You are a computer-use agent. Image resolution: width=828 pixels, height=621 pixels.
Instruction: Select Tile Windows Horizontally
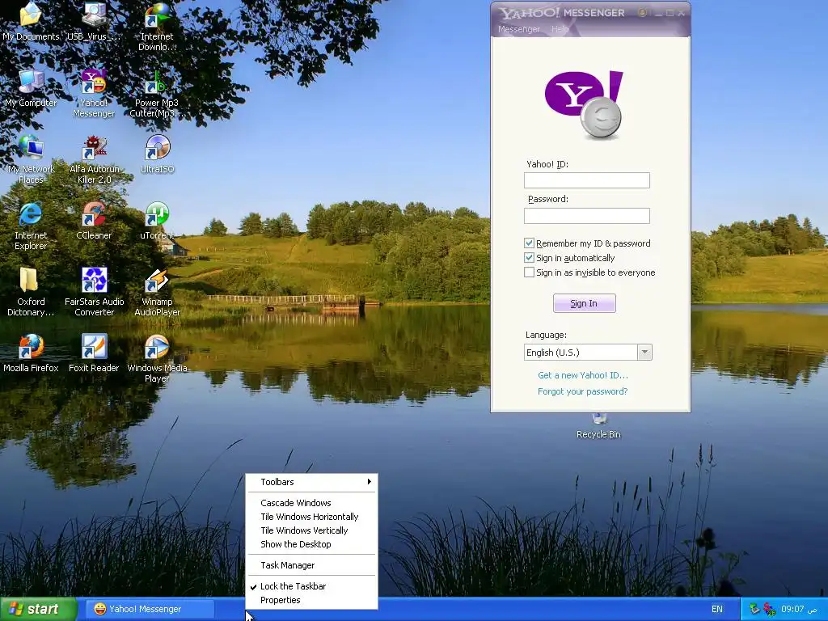tap(311, 517)
